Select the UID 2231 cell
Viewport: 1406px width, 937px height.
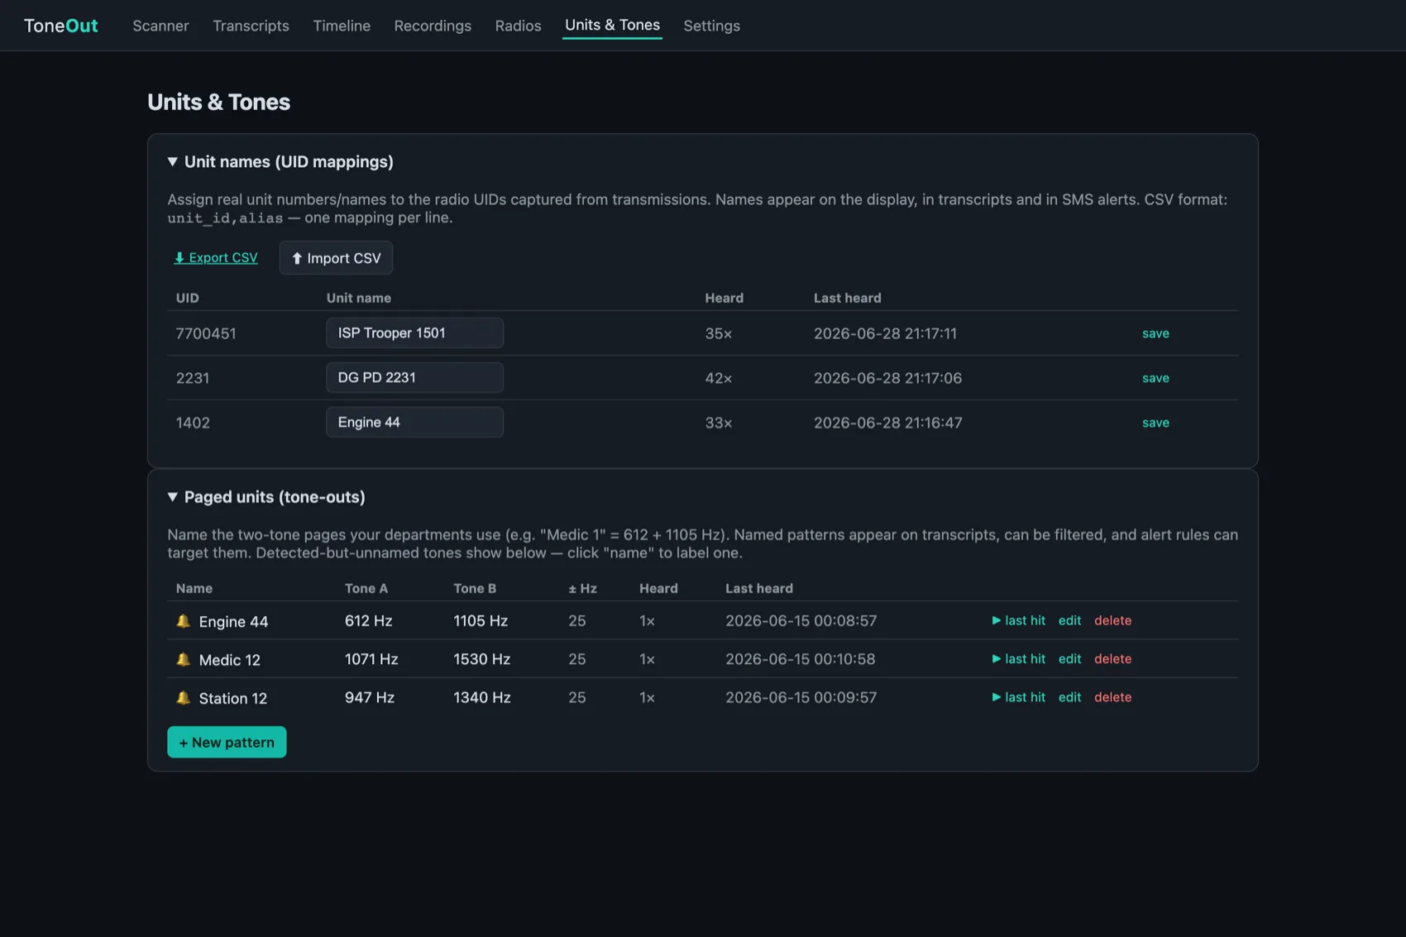(193, 378)
